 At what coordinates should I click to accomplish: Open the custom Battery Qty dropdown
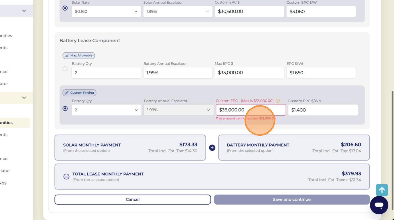pos(107,110)
